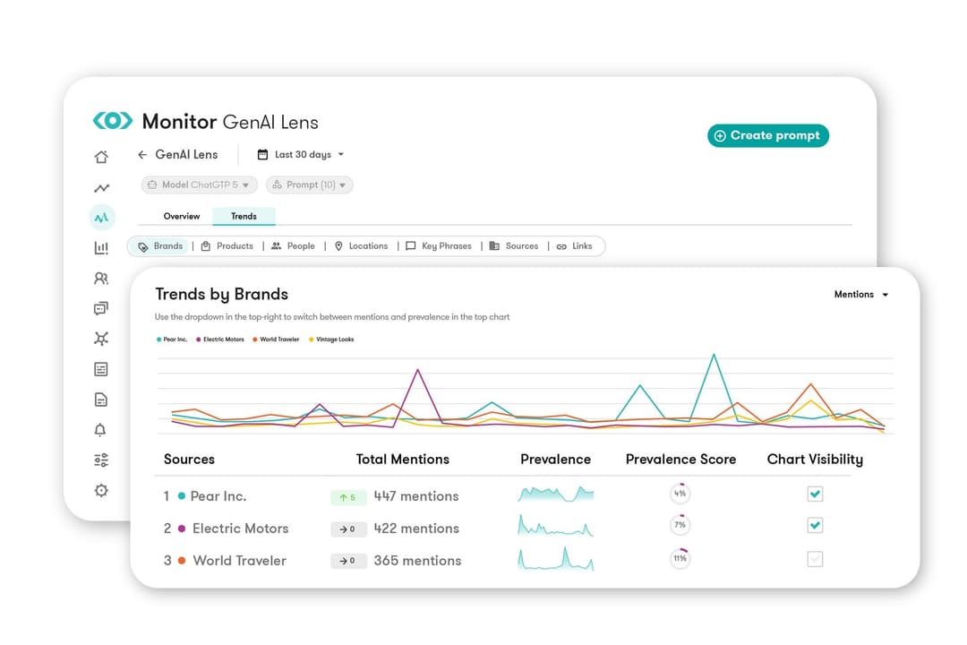Click the '365 mentions' value

click(417, 561)
